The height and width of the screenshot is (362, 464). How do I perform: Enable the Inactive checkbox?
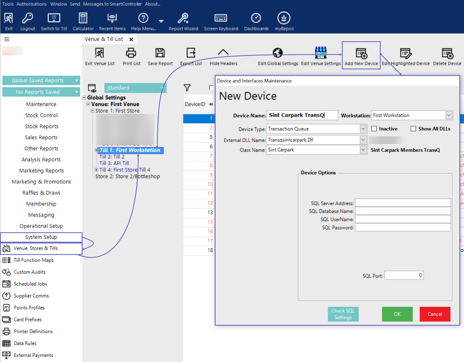(x=374, y=129)
